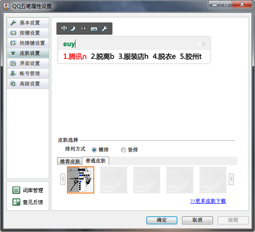
Task: Click the wrench settings icon in status bar
Action: pos(104,29)
